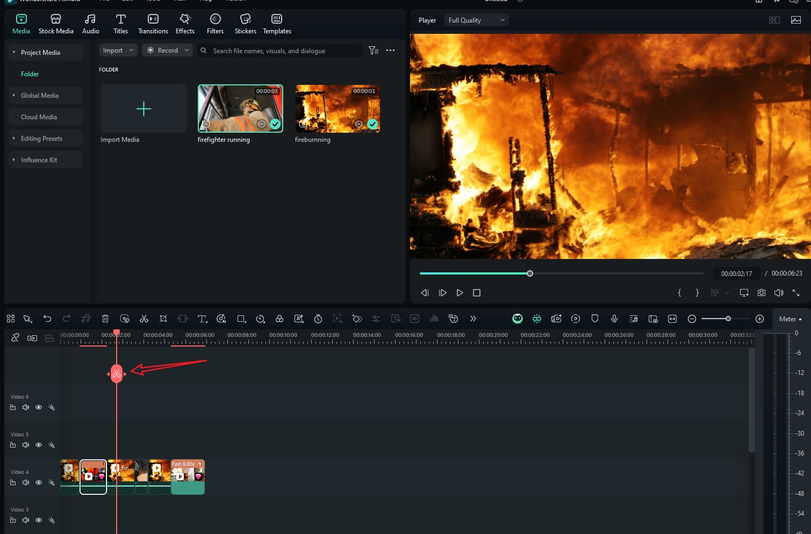
Task: Open the media filter icon beside search
Action: (374, 50)
